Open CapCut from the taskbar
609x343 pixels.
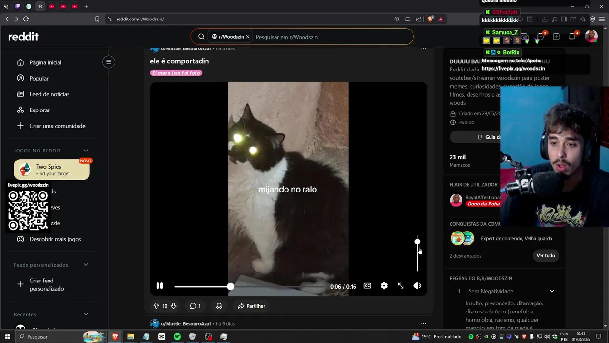(x=162, y=337)
